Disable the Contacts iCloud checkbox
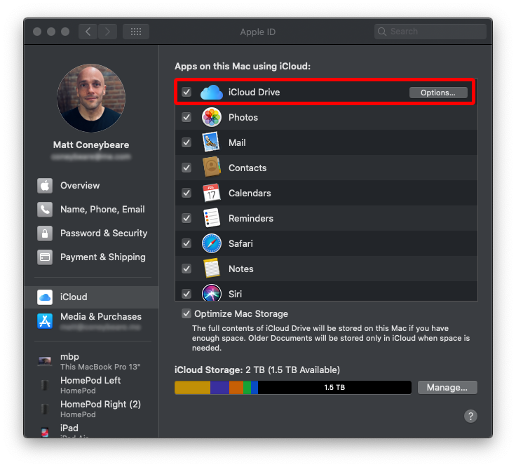Screen dimensions: 516x467 click(186, 168)
